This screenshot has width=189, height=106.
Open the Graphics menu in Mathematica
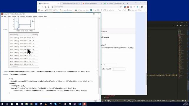click(x=22, y=16)
